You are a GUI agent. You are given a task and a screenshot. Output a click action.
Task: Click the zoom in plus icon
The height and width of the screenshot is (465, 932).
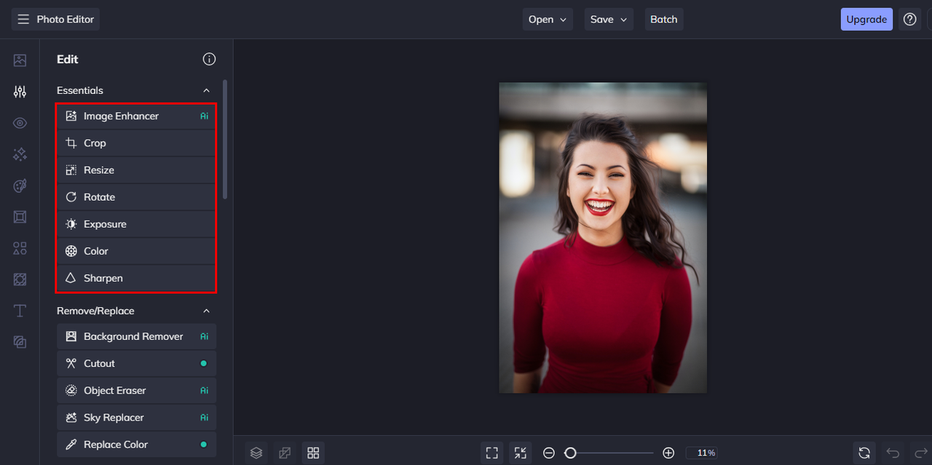pyautogui.click(x=668, y=453)
